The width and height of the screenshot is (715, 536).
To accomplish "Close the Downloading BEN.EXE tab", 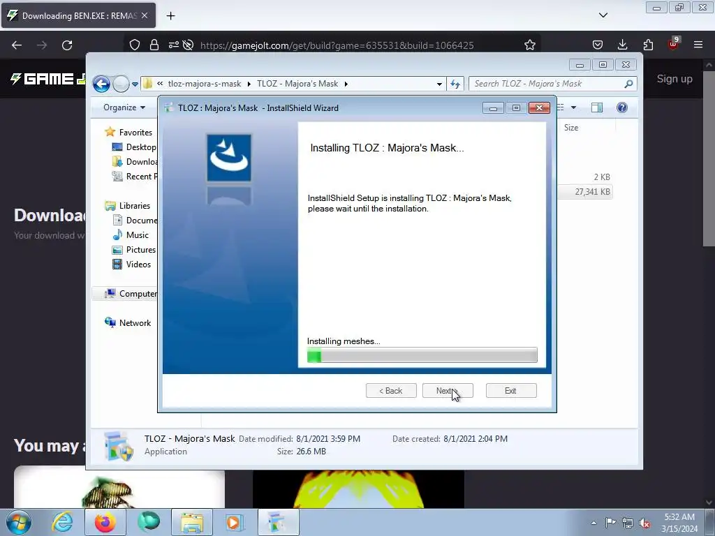I will point(145,15).
